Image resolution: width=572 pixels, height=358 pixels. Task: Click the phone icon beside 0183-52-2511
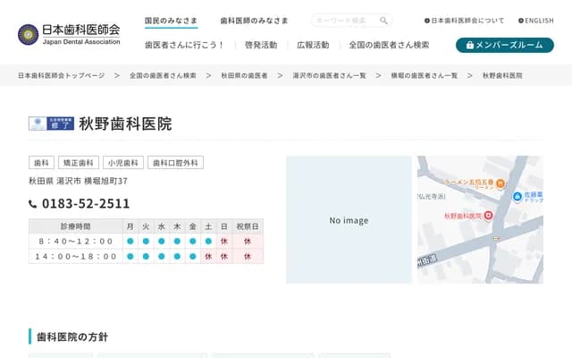click(33, 204)
